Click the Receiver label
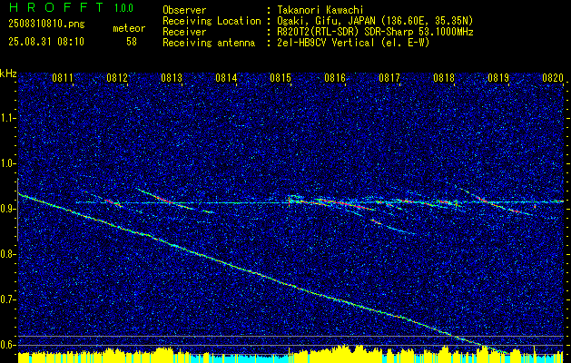The image size is (571, 363). pyautogui.click(x=184, y=32)
